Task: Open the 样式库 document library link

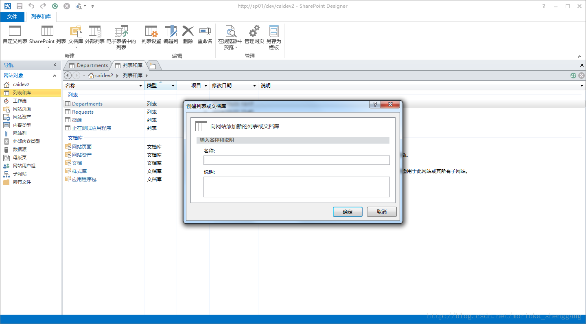Action: (x=79, y=171)
